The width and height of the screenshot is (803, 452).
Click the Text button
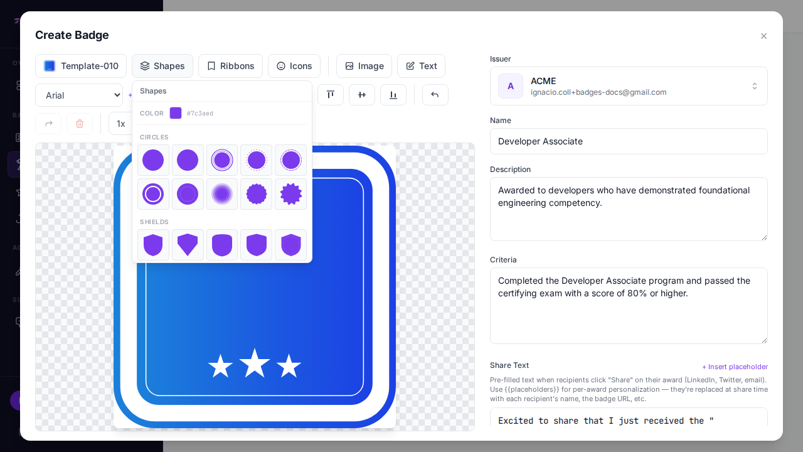click(421, 66)
